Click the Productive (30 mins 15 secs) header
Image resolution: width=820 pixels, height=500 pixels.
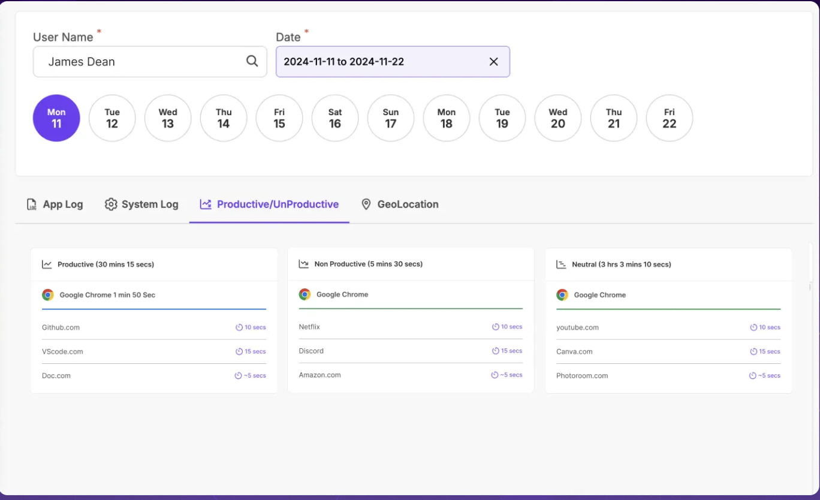click(106, 264)
